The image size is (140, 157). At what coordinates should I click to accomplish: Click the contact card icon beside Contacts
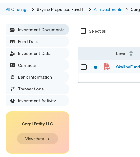[x=12, y=65]
